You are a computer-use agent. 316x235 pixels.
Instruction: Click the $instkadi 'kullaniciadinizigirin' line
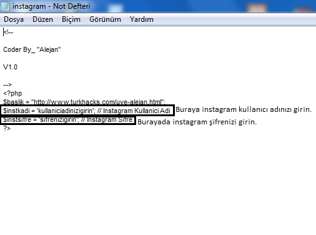point(87,111)
